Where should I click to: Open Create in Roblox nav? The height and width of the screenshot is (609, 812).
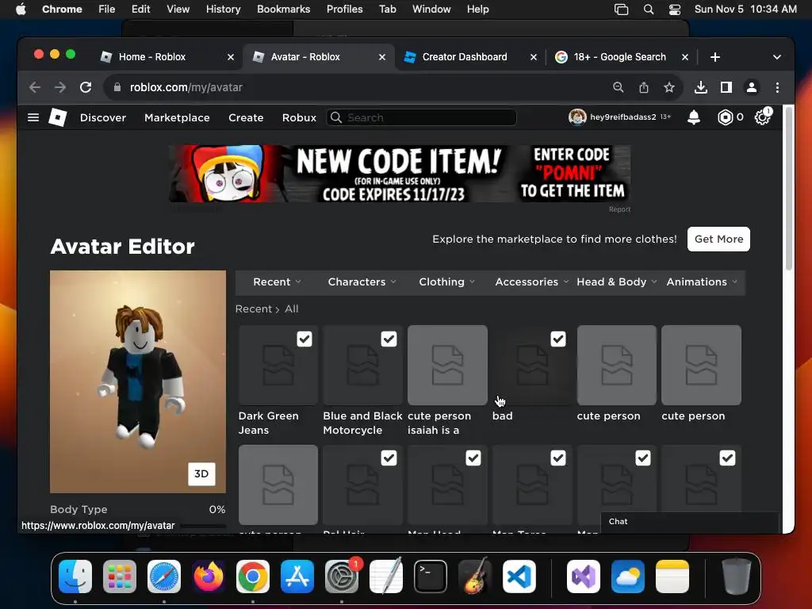pos(246,117)
